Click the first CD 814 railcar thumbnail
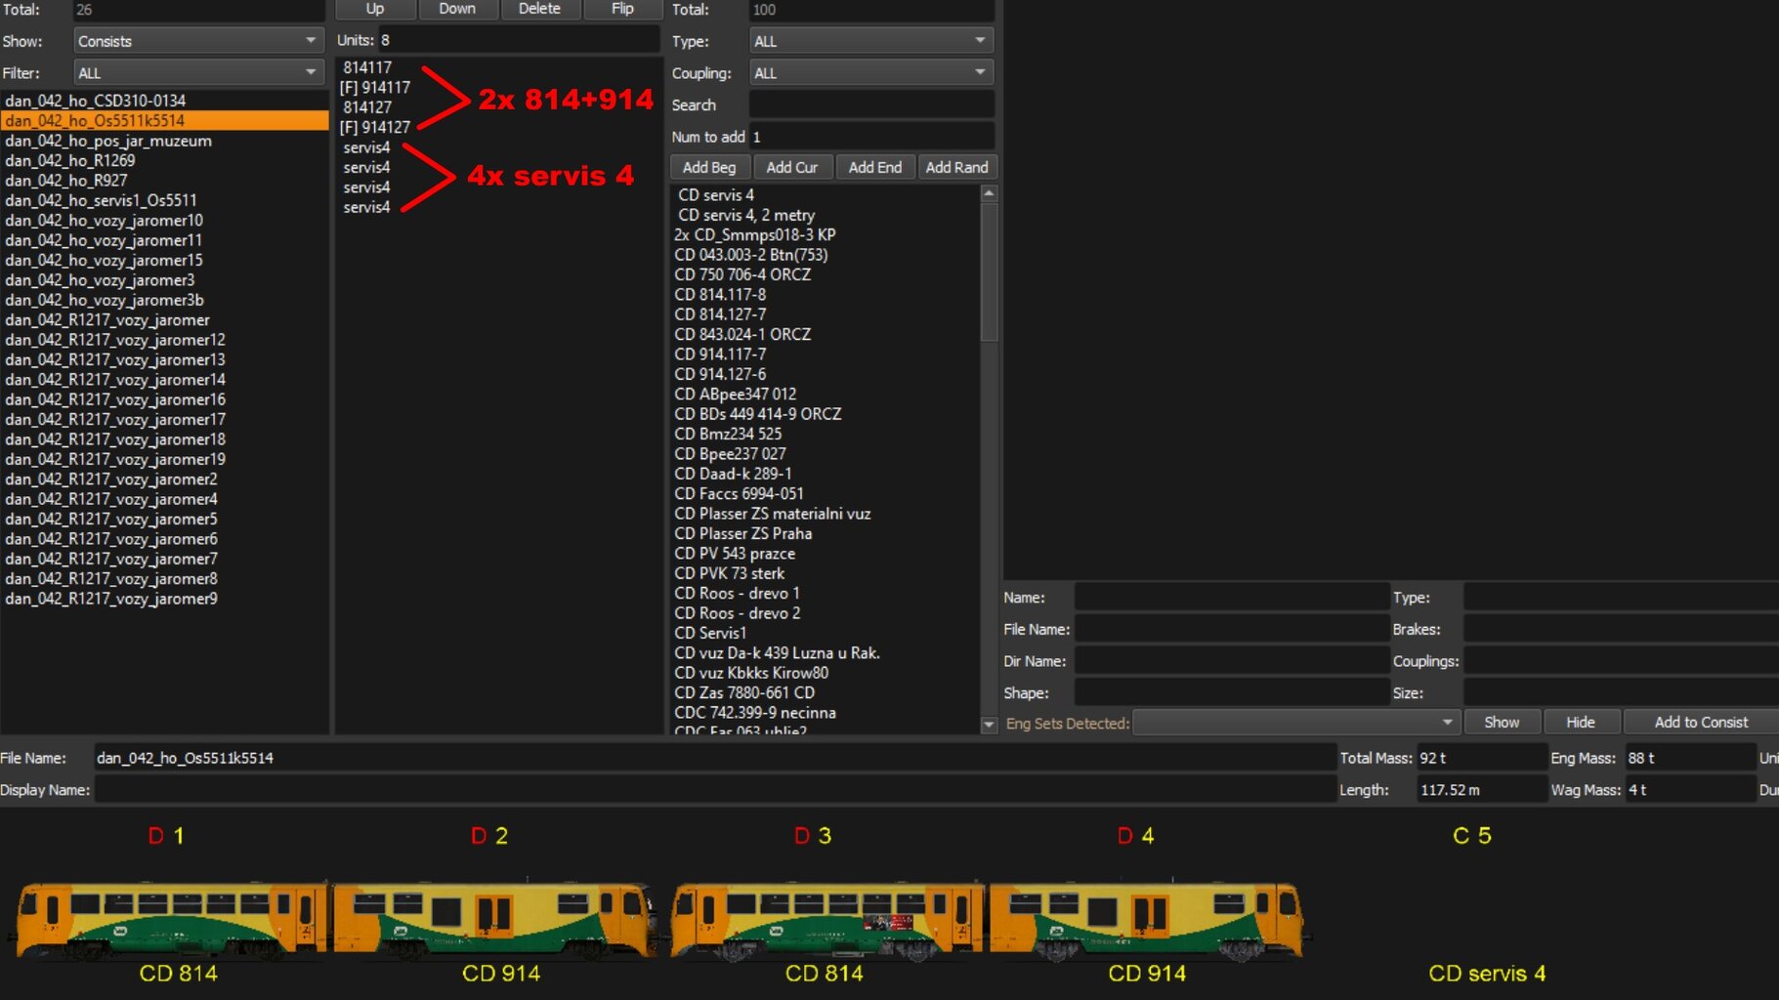The image size is (1779, 1000). [x=171, y=920]
